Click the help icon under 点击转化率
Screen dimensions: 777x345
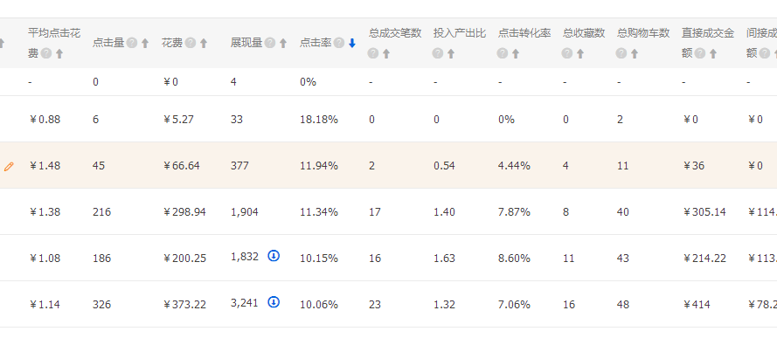pos(503,53)
